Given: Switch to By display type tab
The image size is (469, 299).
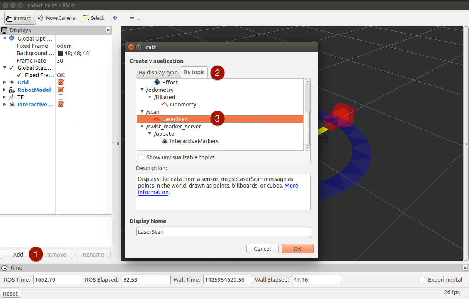Looking at the screenshot, I should click(x=158, y=73).
